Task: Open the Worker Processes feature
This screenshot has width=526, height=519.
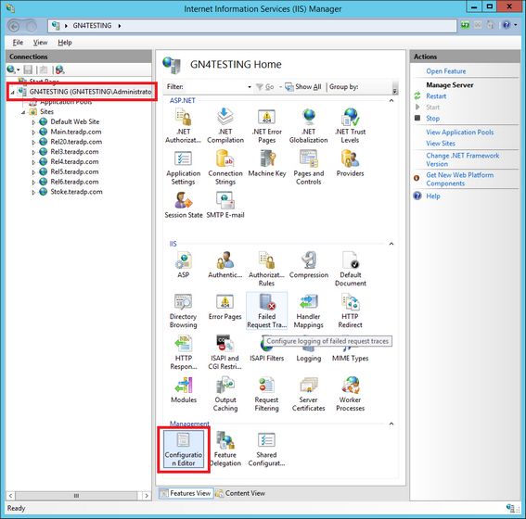Action: [x=351, y=394]
